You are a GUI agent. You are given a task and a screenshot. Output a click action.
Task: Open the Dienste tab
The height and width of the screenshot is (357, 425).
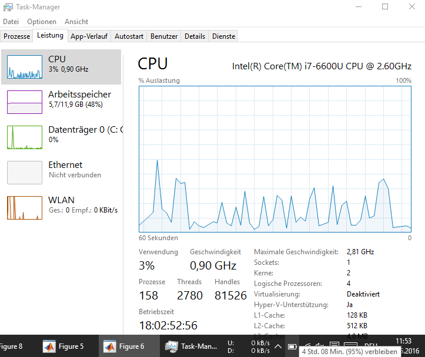tap(223, 36)
